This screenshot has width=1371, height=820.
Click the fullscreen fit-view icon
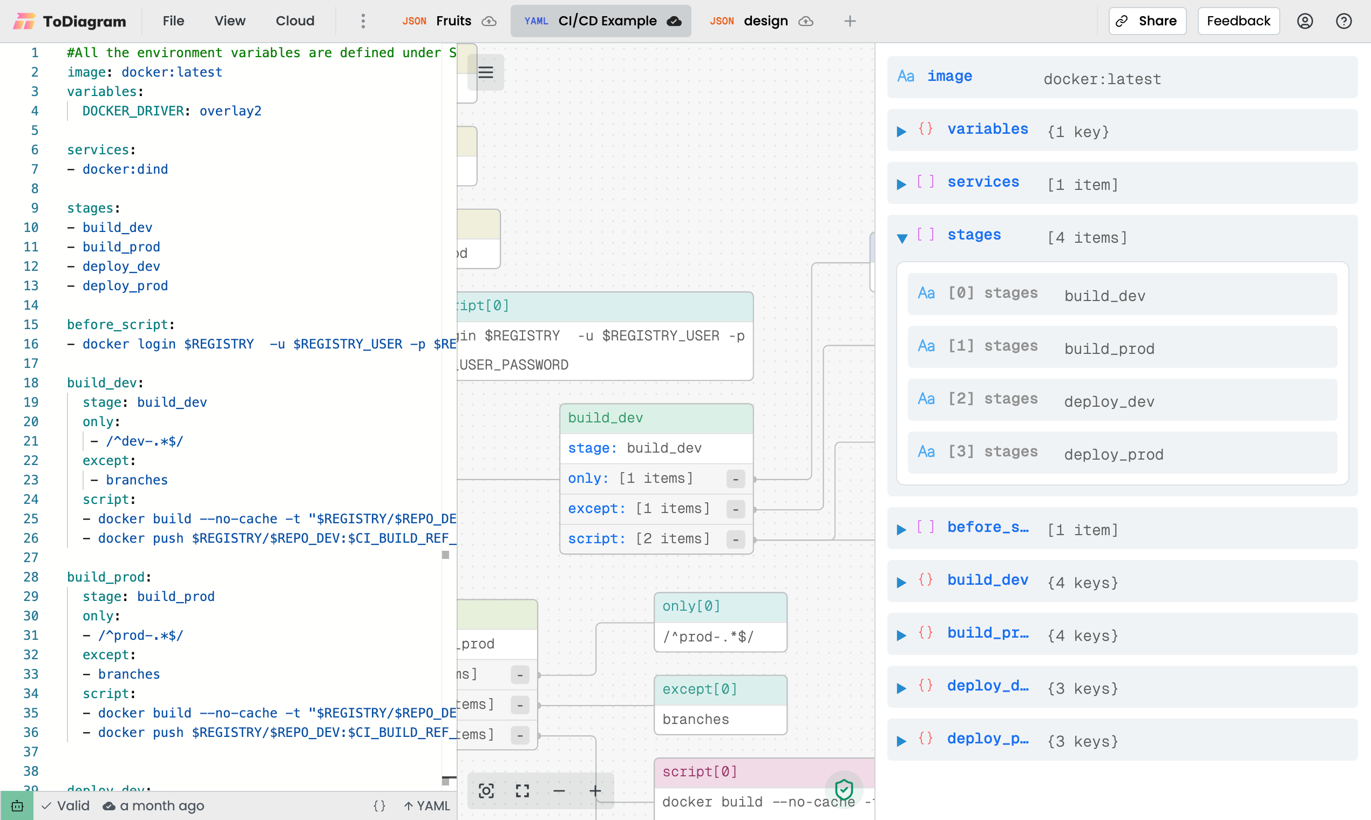coord(522,791)
